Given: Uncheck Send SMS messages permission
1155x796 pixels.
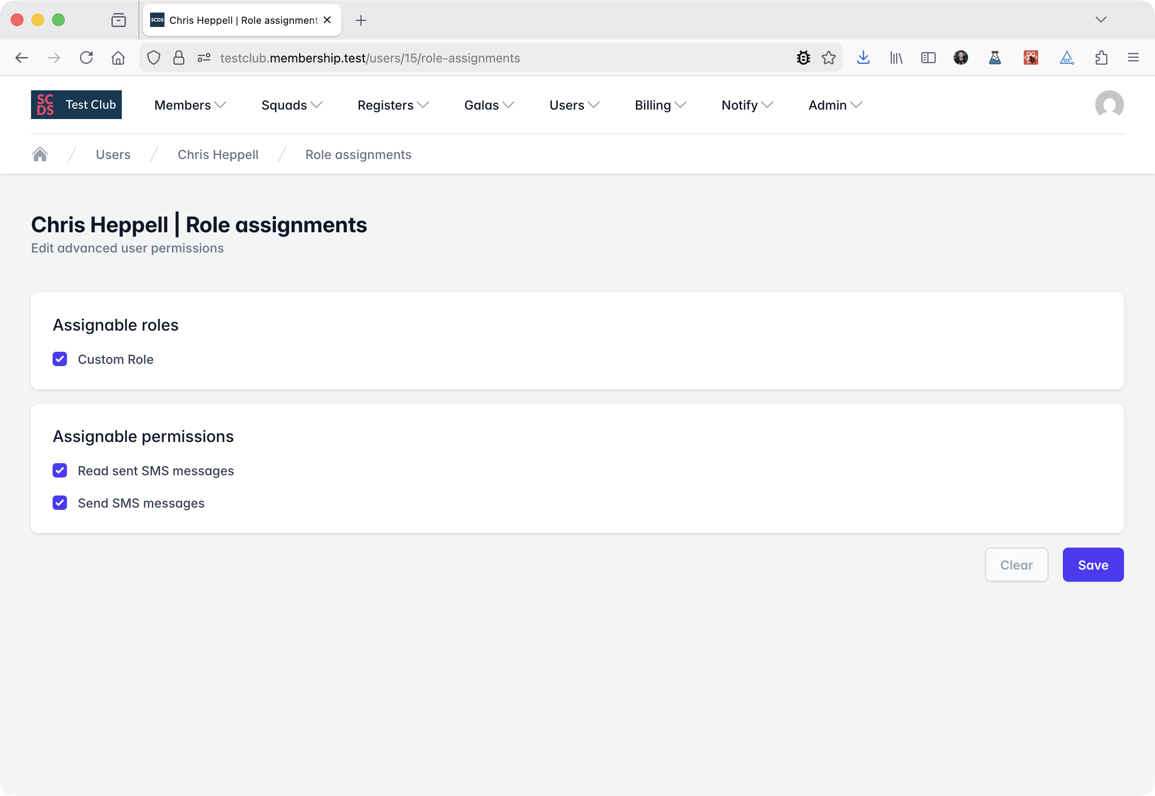Looking at the screenshot, I should (60, 503).
